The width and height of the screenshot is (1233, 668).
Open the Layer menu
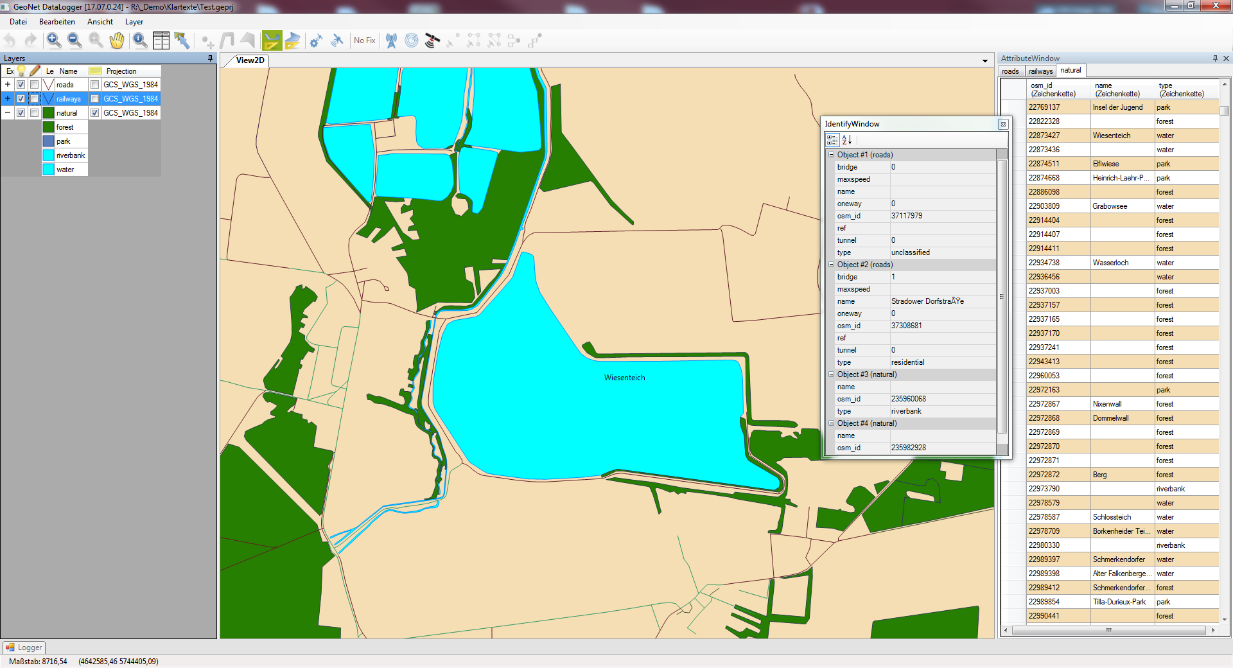click(134, 22)
